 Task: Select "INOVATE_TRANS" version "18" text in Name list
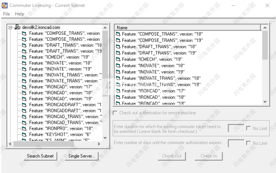[161, 78]
